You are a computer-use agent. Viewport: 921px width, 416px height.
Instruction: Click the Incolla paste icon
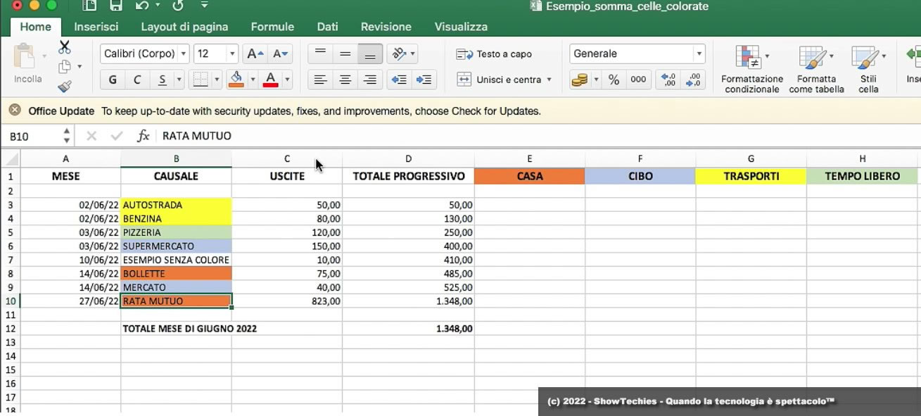25,56
